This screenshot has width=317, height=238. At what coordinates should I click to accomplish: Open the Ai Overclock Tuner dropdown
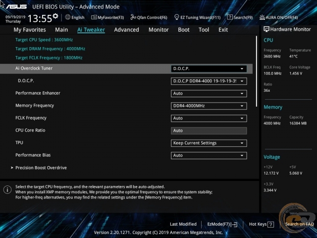209,68
